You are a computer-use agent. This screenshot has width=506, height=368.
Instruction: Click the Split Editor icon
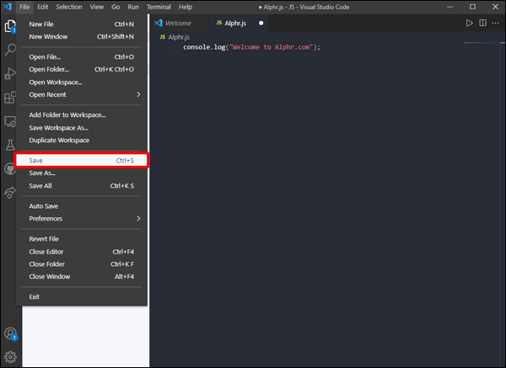click(x=482, y=23)
